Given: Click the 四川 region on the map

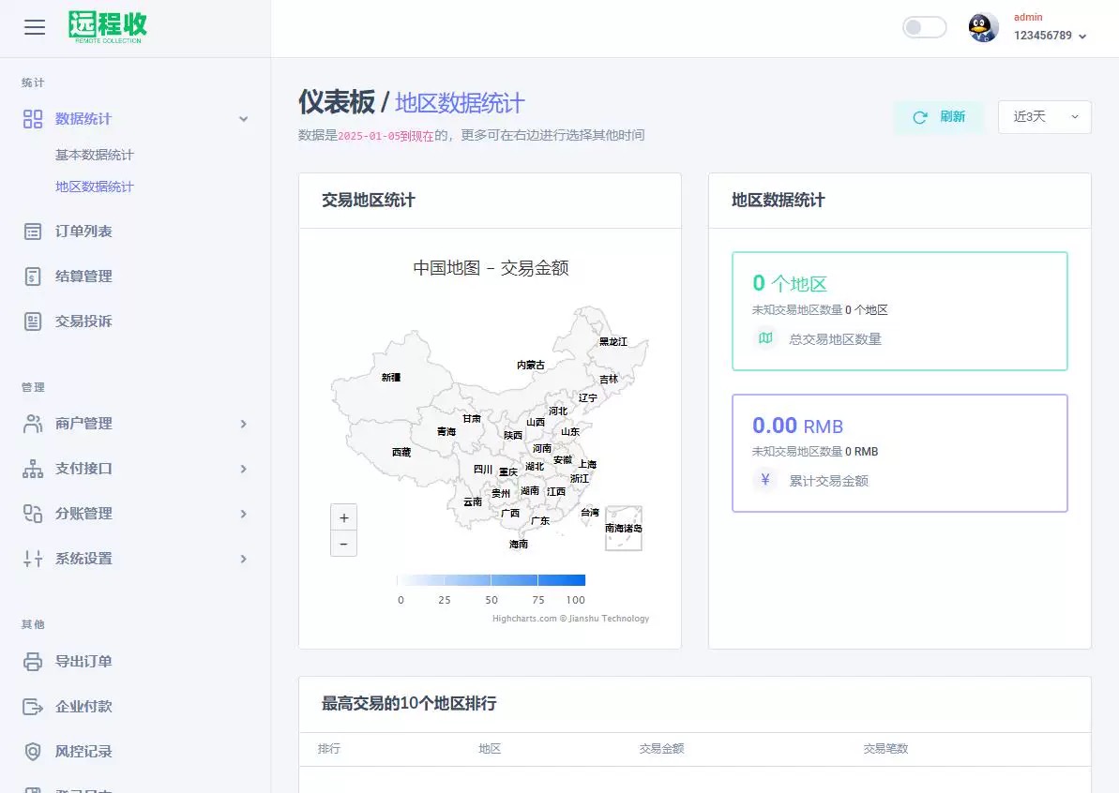Looking at the screenshot, I should [x=482, y=470].
